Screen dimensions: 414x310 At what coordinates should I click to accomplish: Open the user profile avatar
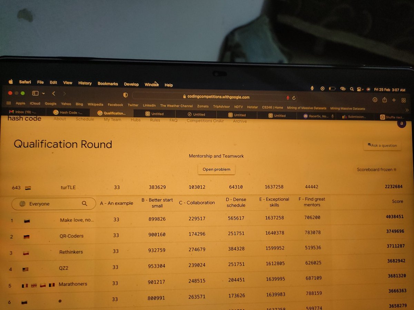[401, 124]
